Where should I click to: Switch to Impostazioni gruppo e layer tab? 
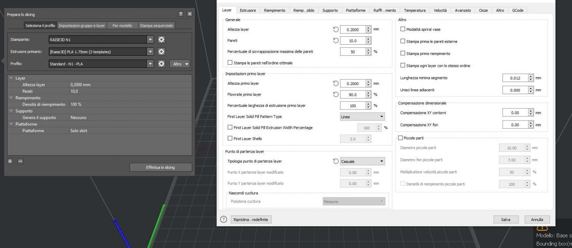click(x=82, y=26)
